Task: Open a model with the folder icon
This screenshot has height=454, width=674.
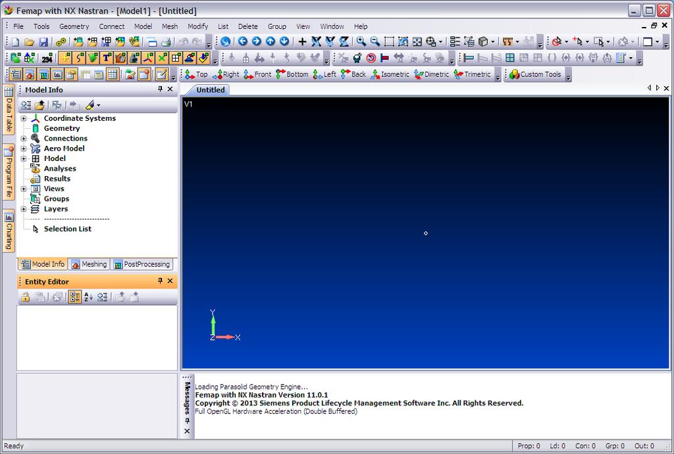Action: [x=29, y=41]
